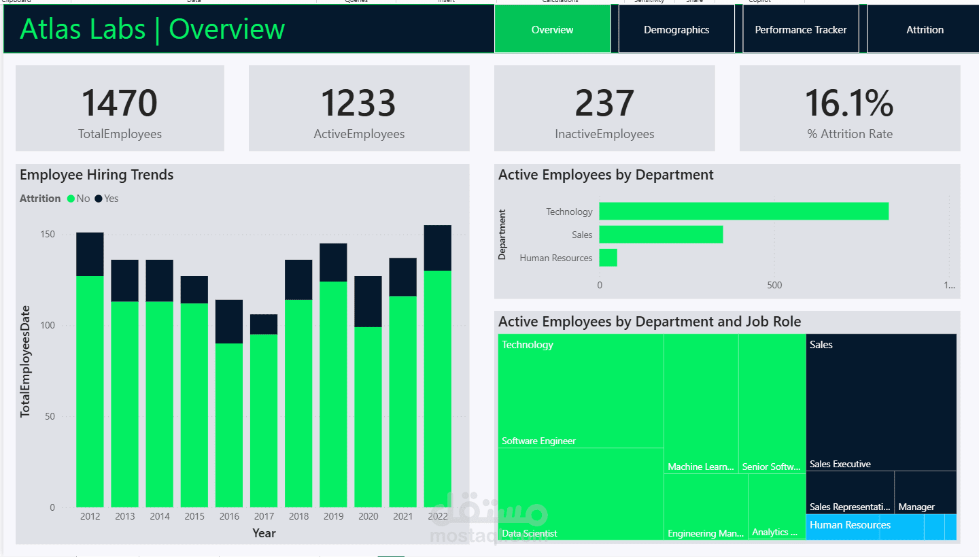
Task: Select the dark attrition segment of 2014 bar
Action: point(159,280)
